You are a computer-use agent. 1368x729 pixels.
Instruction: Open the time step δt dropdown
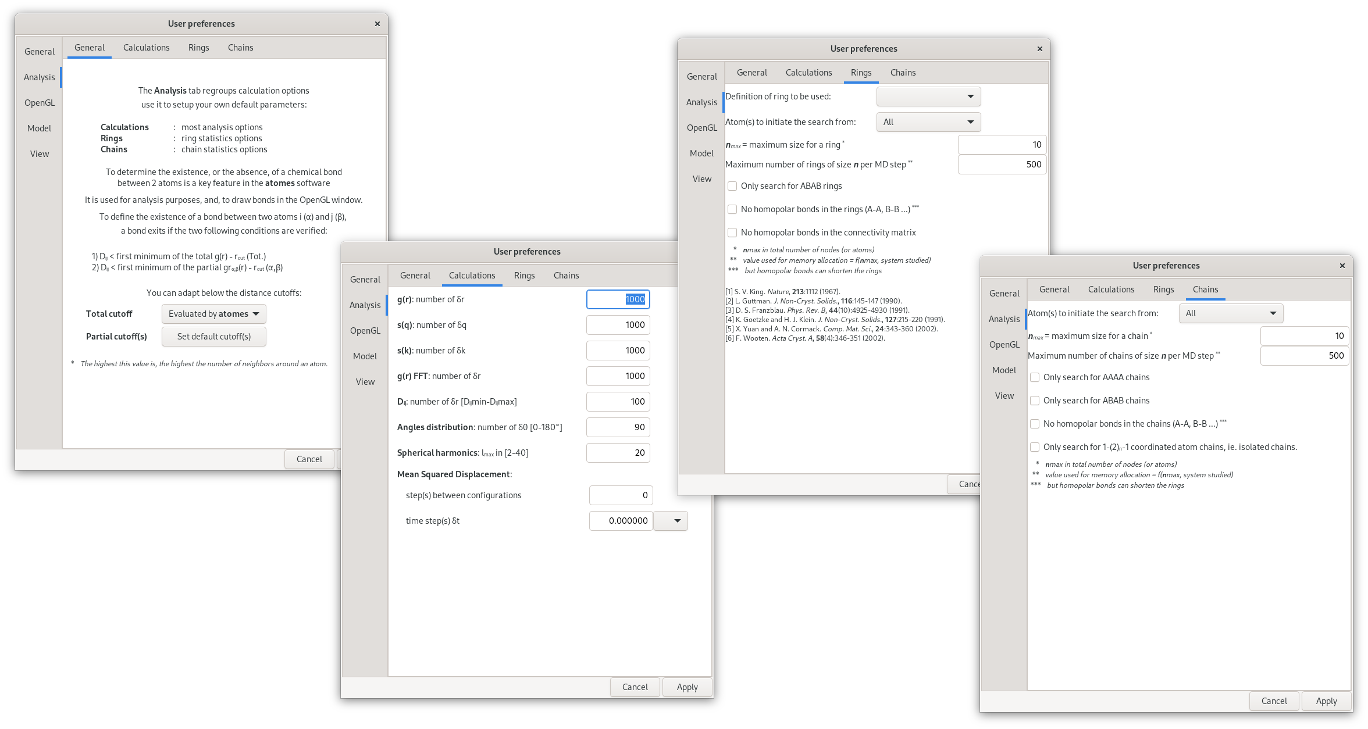tap(670, 521)
